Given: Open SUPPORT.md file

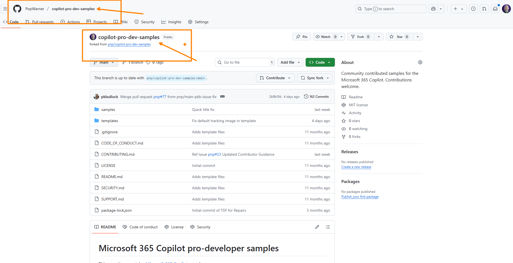Looking at the screenshot, I should [x=112, y=199].
